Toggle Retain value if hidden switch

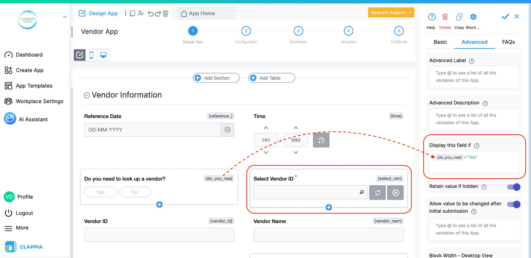514,187
